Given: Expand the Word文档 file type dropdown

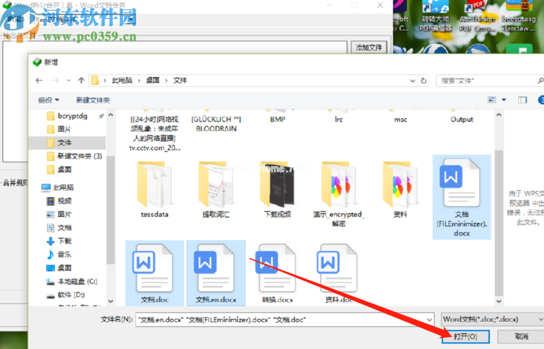Looking at the screenshot, I should point(492,319).
